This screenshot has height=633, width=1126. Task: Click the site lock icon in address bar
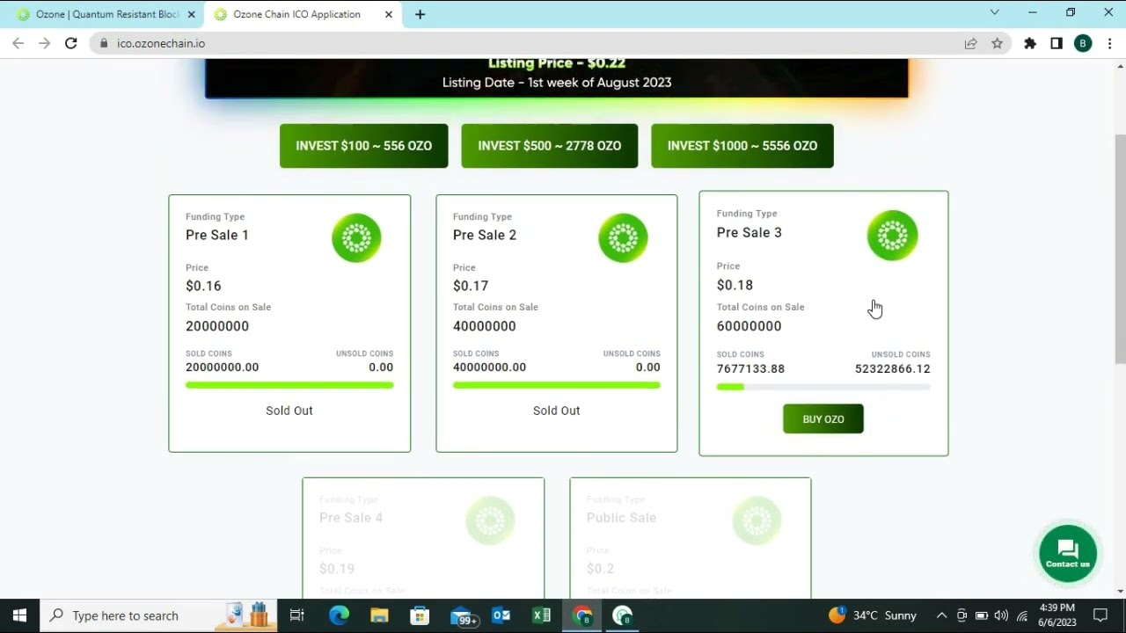(105, 43)
